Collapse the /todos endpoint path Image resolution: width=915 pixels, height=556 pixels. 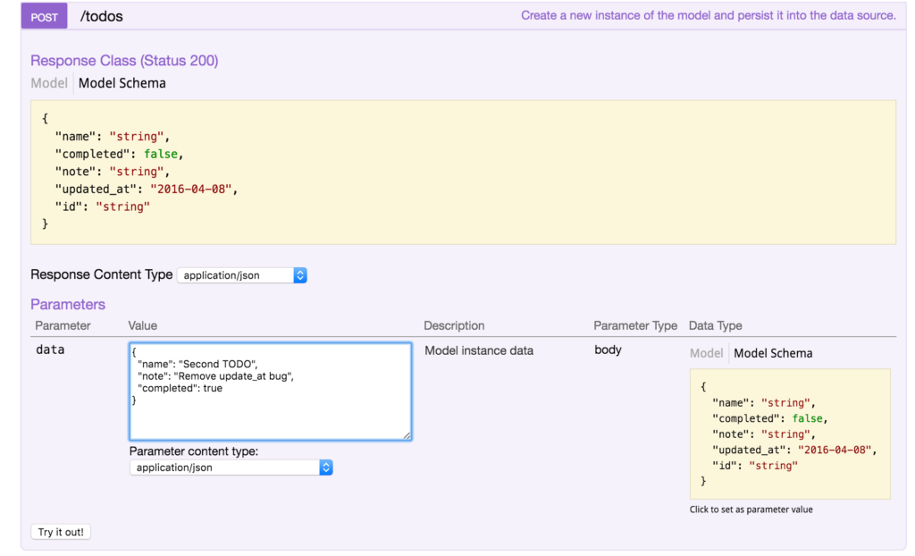[101, 16]
